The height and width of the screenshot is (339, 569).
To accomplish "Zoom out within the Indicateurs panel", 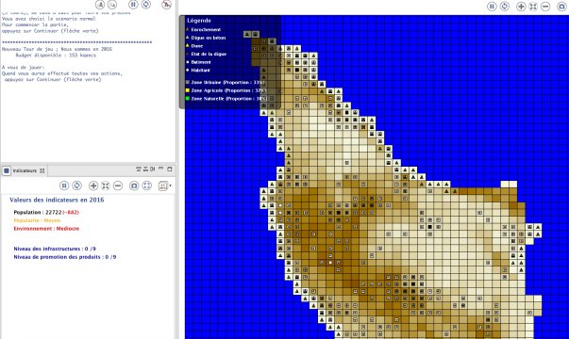I will click(x=118, y=186).
